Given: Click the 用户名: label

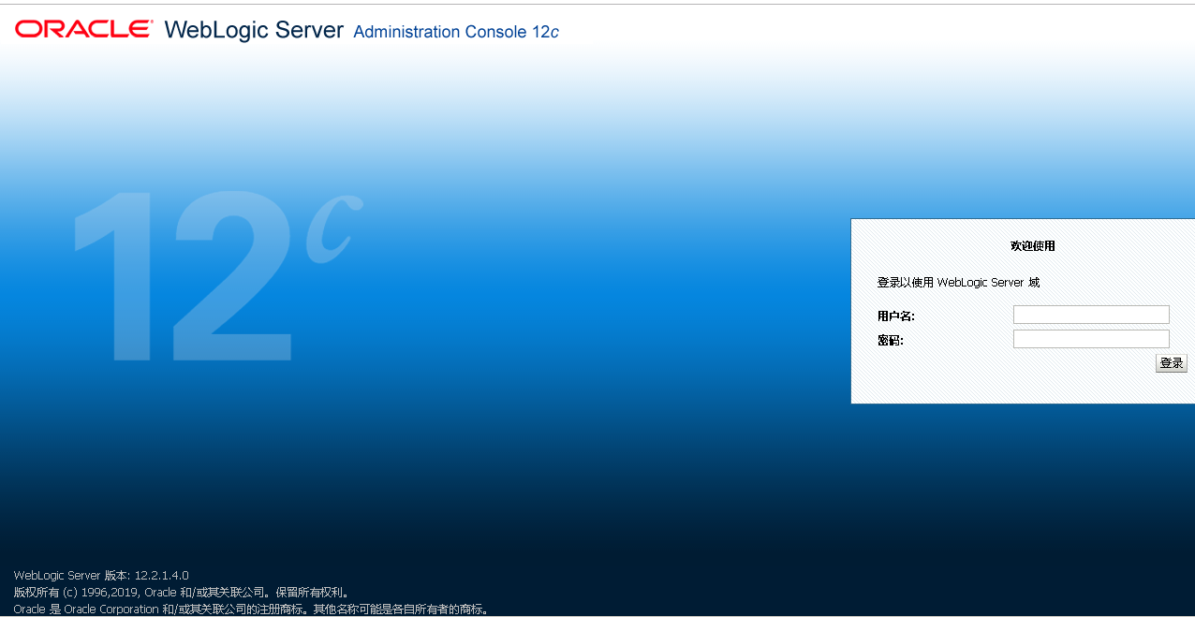Looking at the screenshot, I should pyautogui.click(x=896, y=316).
